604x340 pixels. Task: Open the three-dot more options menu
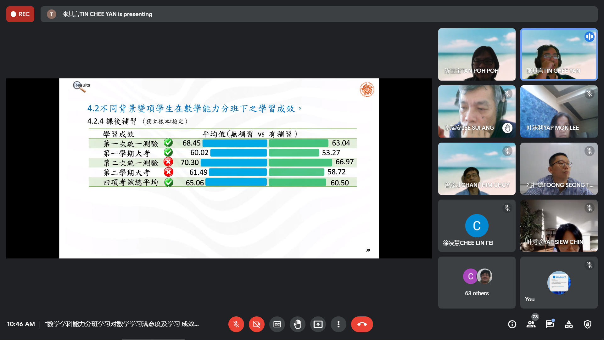[x=338, y=324]
